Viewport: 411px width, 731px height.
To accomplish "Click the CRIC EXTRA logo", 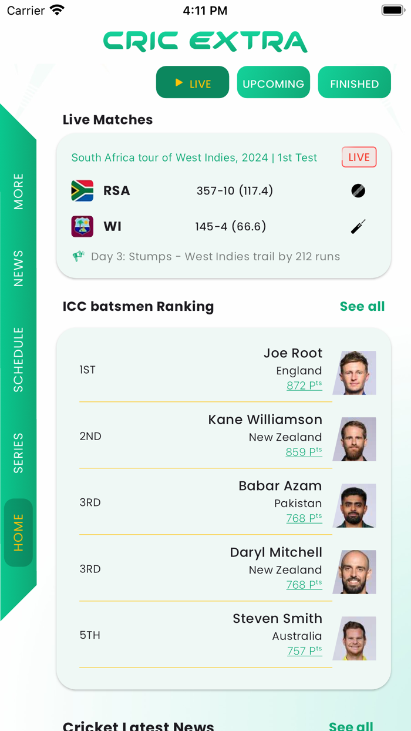I will pyautogui.click(x=205, y=41).
